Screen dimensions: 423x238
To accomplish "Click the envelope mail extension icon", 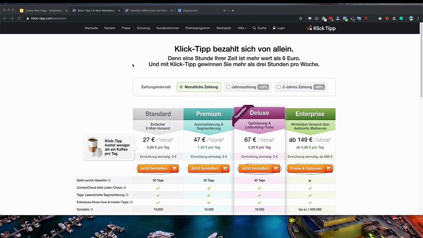I will click(x=317, y=19).
